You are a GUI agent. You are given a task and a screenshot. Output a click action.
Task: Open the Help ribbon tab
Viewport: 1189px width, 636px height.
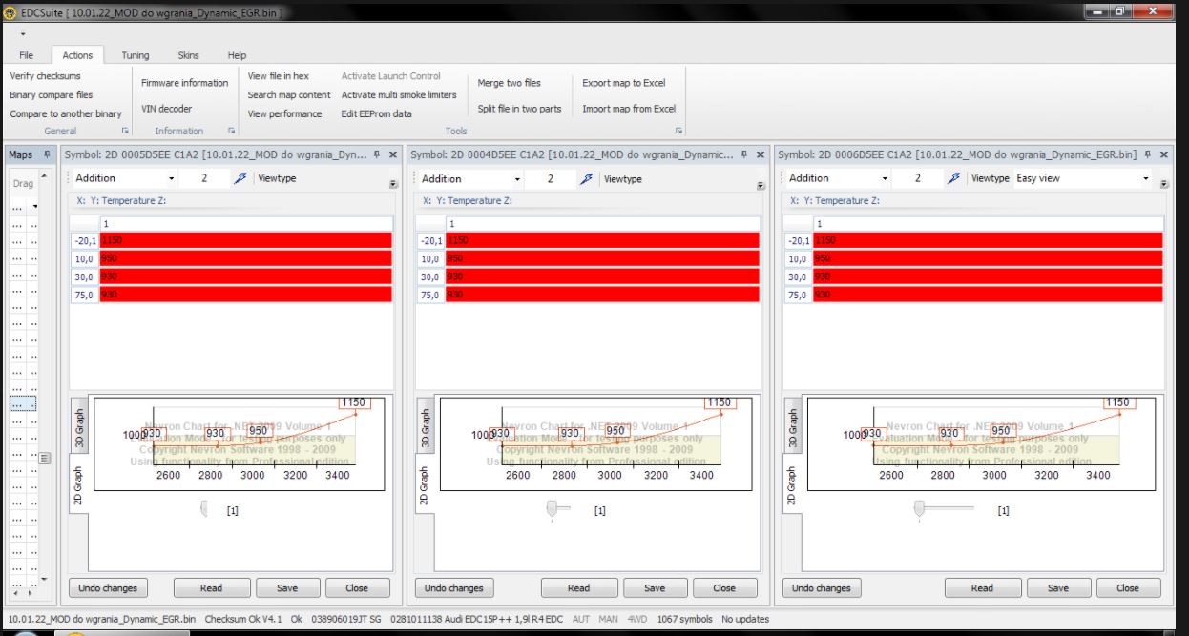pyautogui.click(x=237, y=55)
